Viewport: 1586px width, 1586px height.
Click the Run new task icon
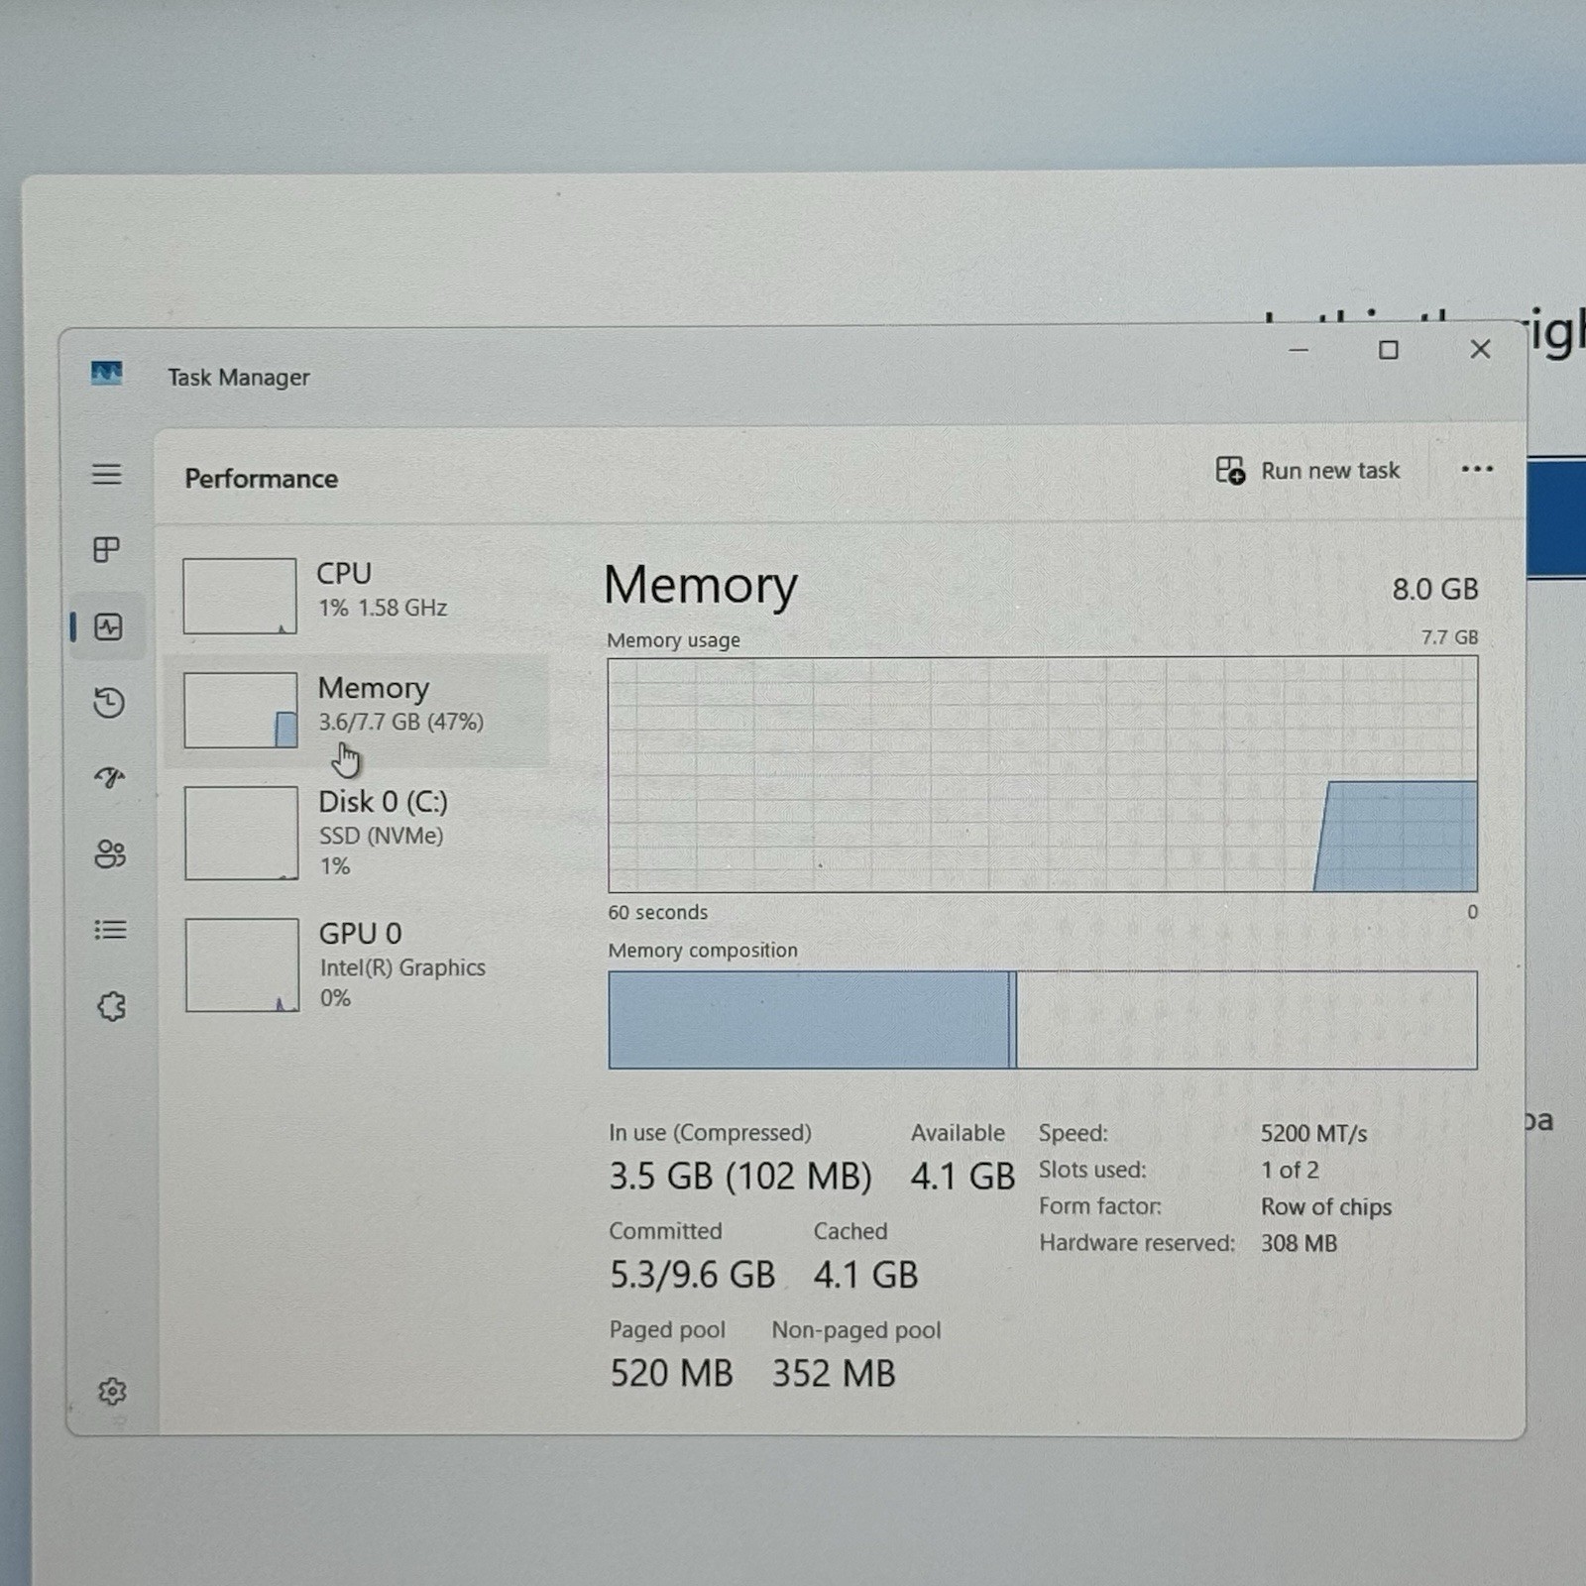pyautogui.click(x=1230, y=470)
